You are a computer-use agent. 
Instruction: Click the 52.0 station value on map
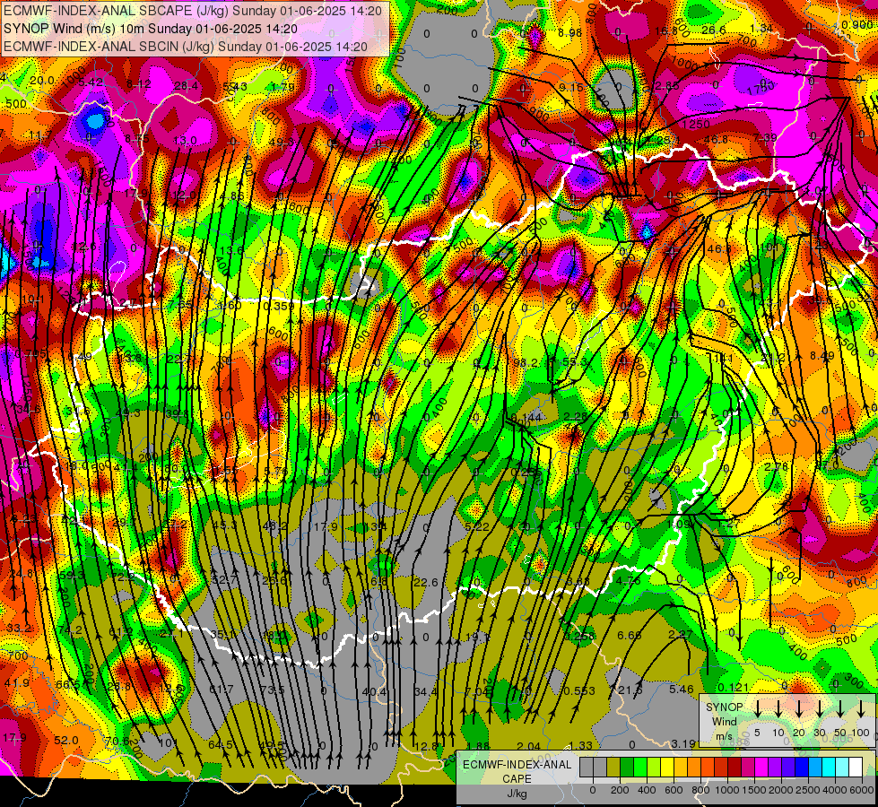coord(66,741)
